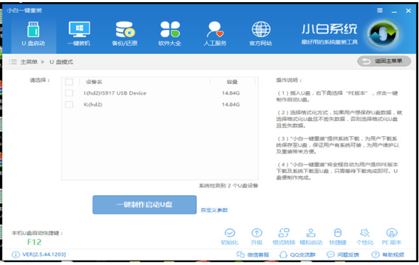The image size is (419, 265).
Task: Click 14.84G capacity of the K:(hd2) row
Action: point(230,105)
